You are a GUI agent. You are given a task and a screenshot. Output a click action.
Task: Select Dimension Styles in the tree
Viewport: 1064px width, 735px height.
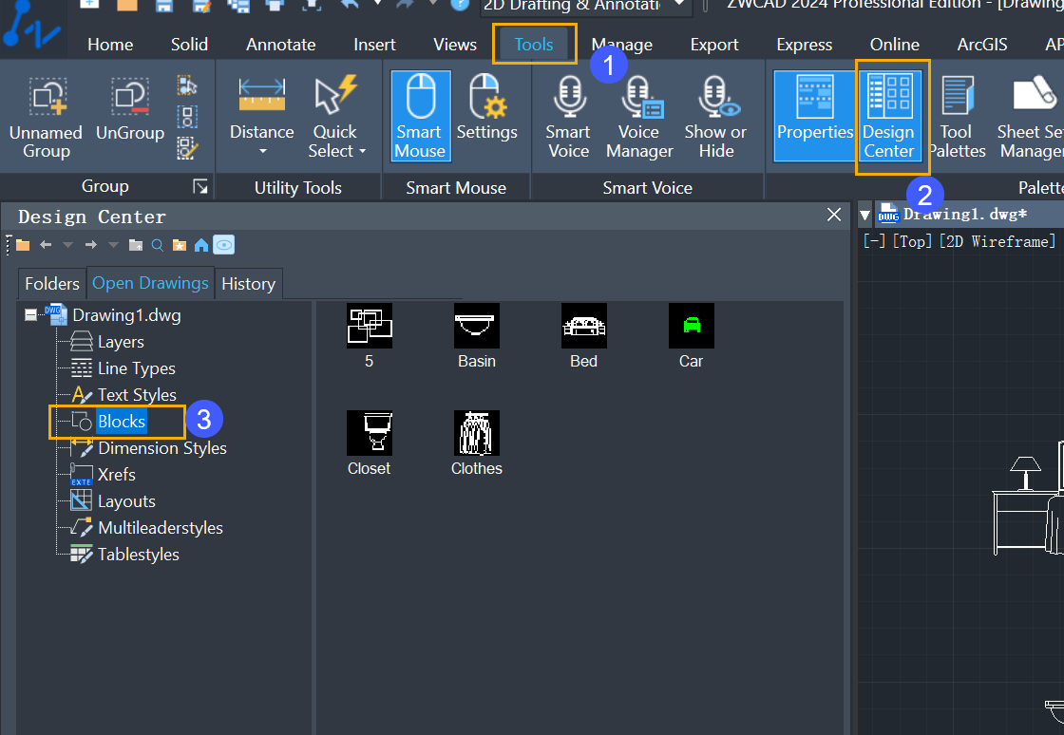[x=162, y=448]
